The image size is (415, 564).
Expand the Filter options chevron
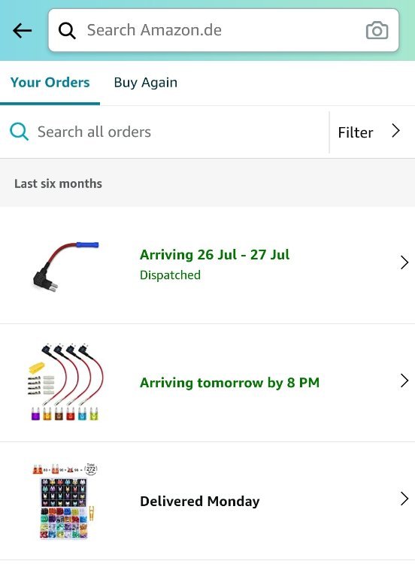tap(396, 132)
